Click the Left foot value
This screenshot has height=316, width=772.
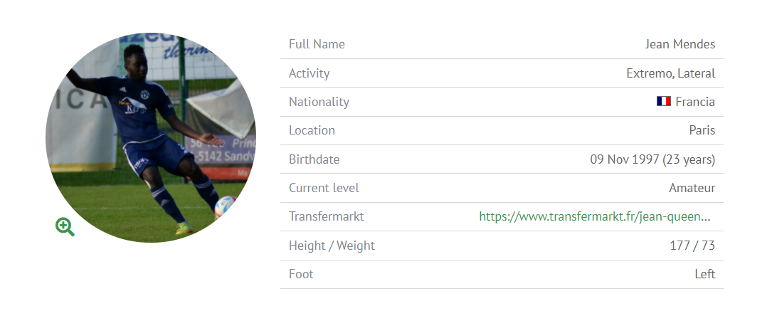click(705, 274)
